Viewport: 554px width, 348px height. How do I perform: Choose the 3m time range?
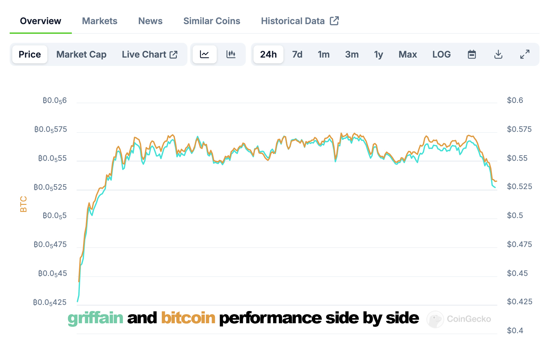point(352,54)
